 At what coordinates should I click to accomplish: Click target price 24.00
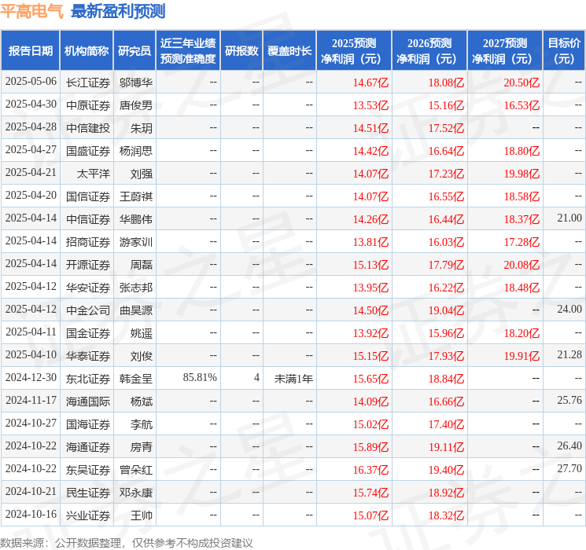569,309
